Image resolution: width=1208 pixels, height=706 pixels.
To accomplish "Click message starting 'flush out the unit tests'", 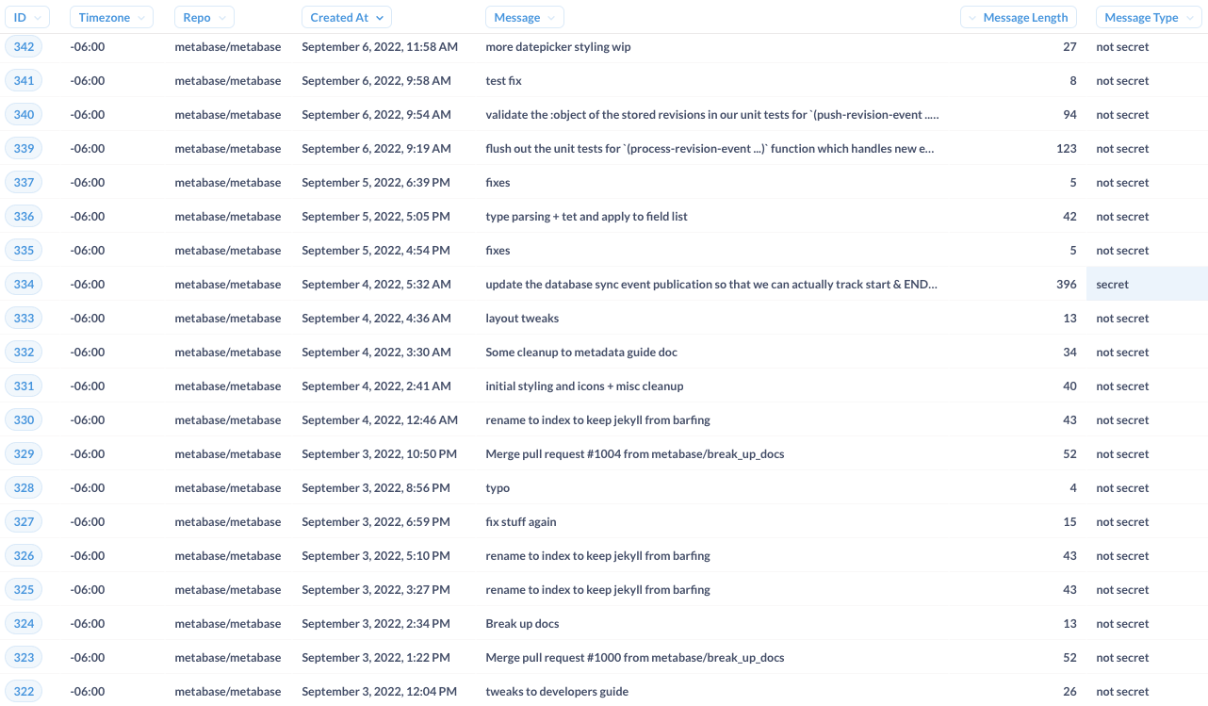I will pyautogui.click(x=710, y=149).
